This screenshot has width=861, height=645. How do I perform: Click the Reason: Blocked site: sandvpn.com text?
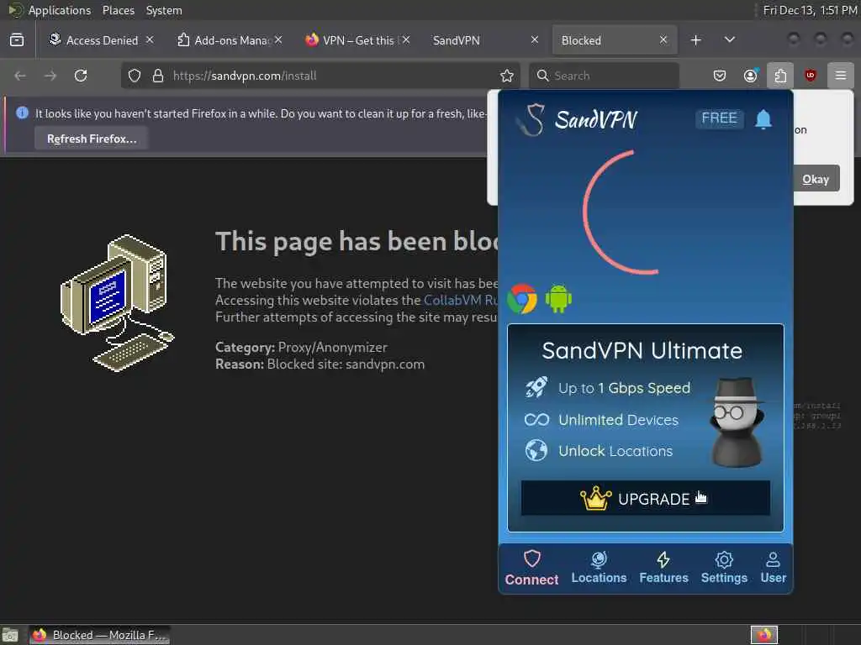tap(320, 364)
